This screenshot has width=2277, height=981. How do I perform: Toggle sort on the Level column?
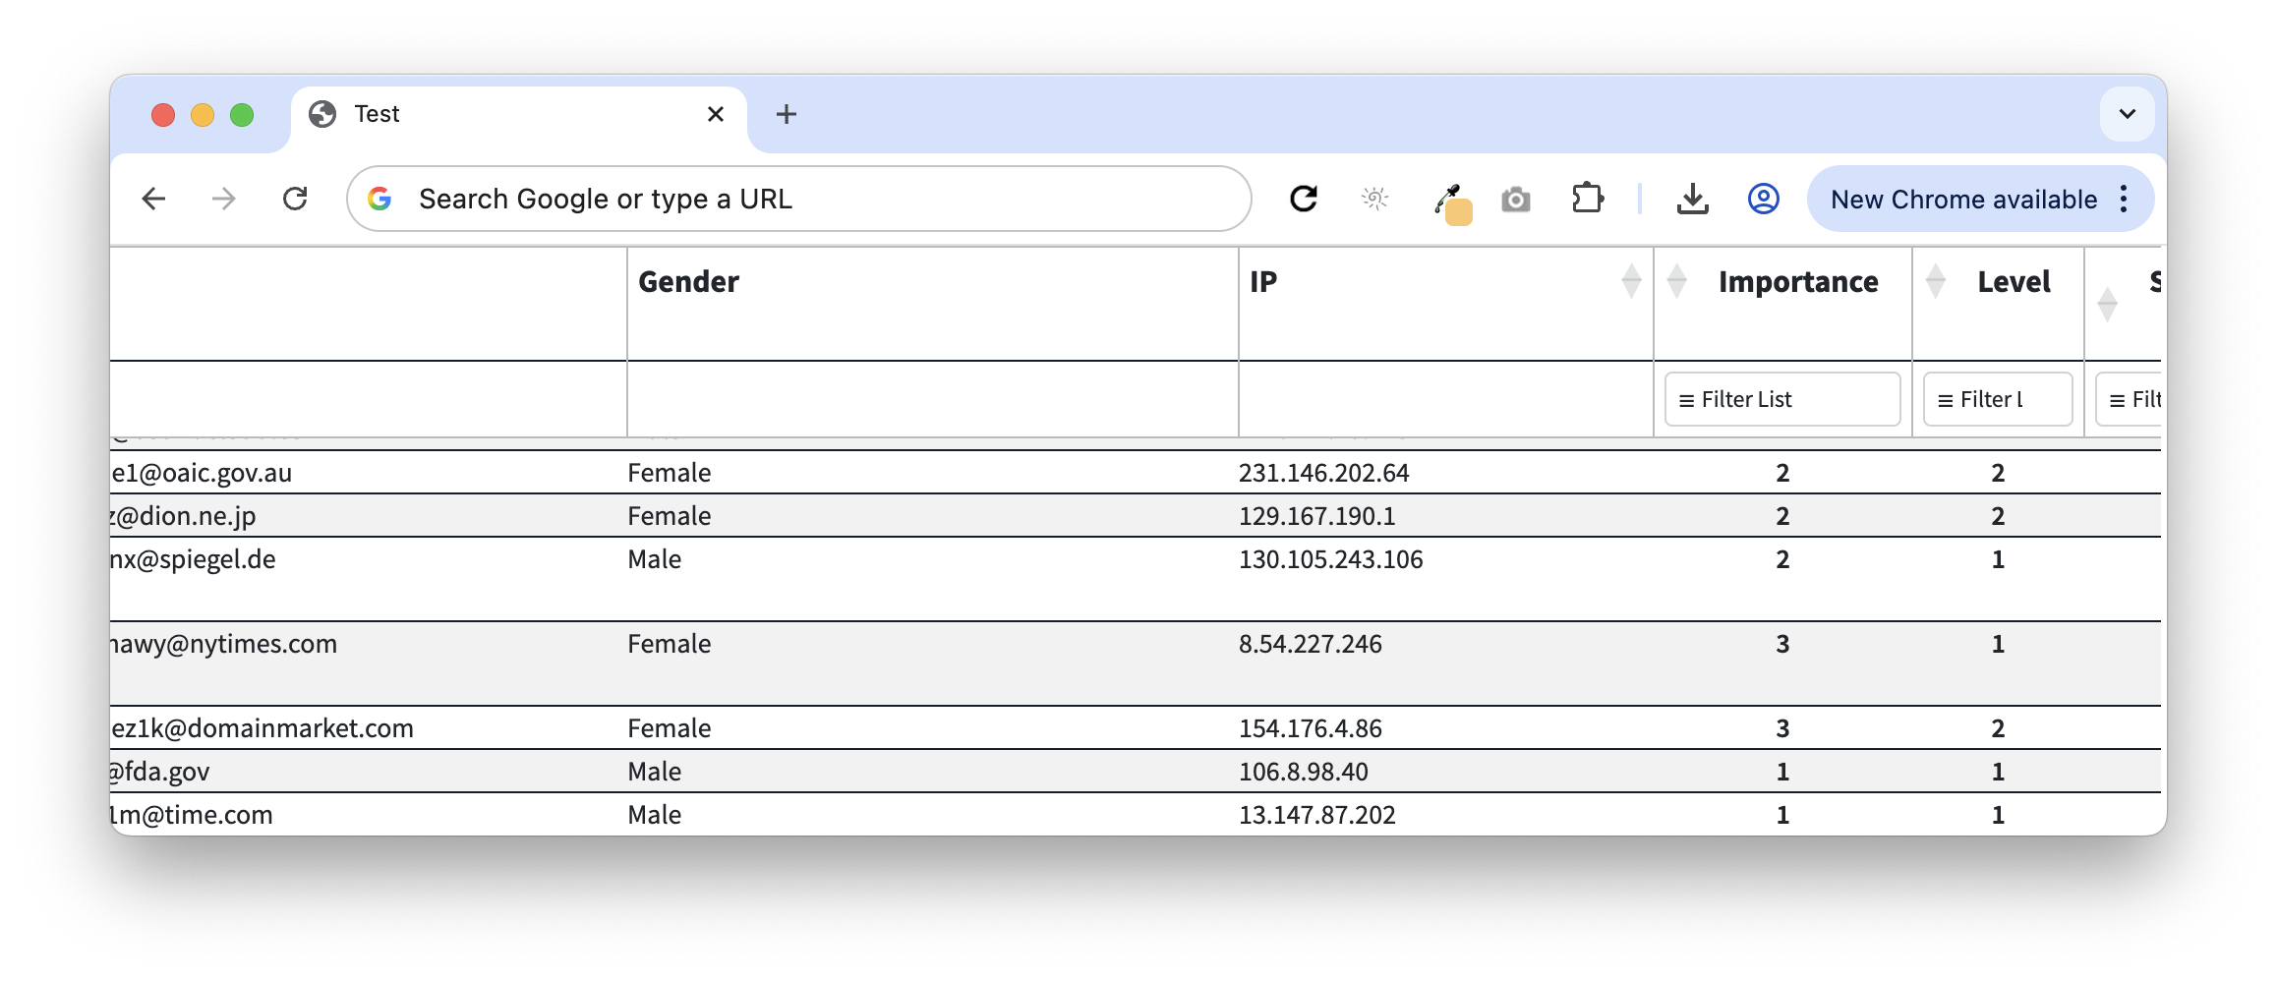(1936, 282)
